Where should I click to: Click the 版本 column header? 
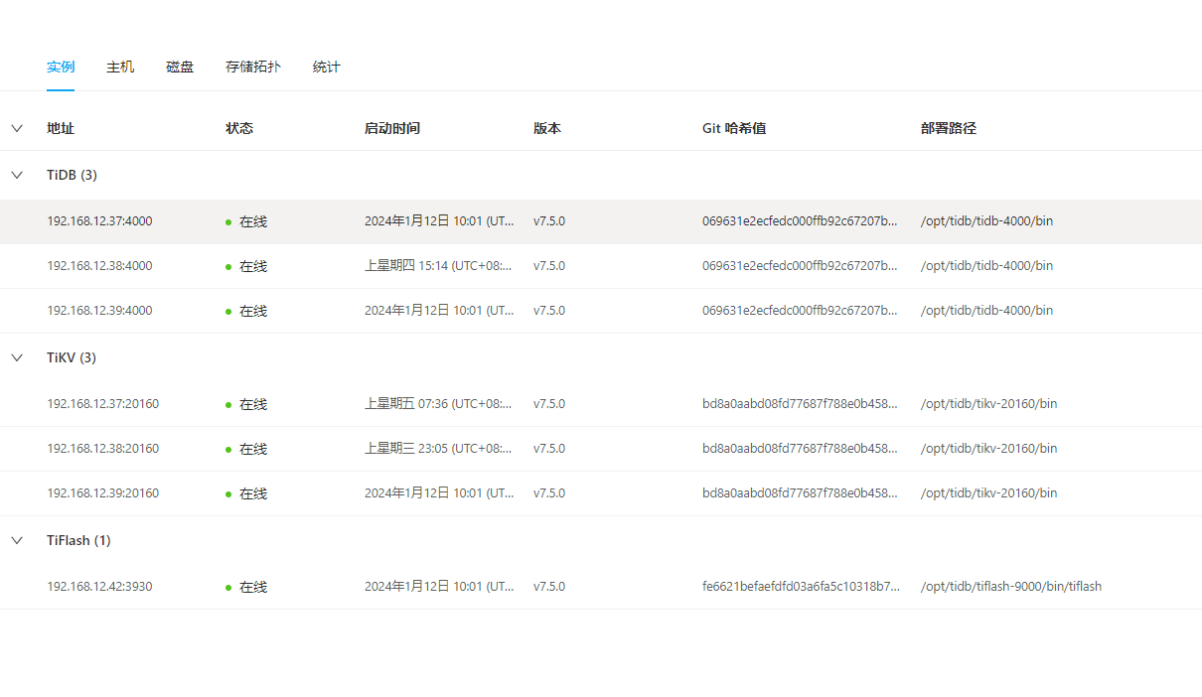547,128
